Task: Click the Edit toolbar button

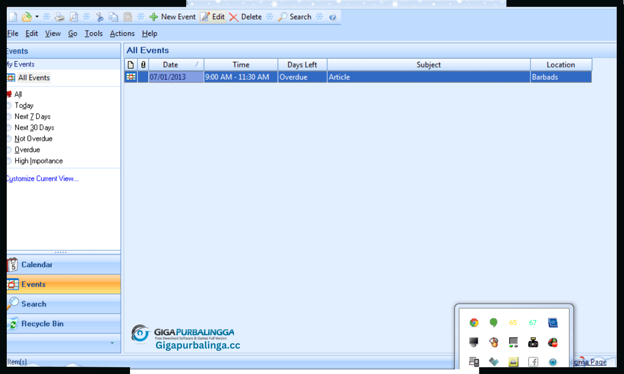Action: pos(213,17)
